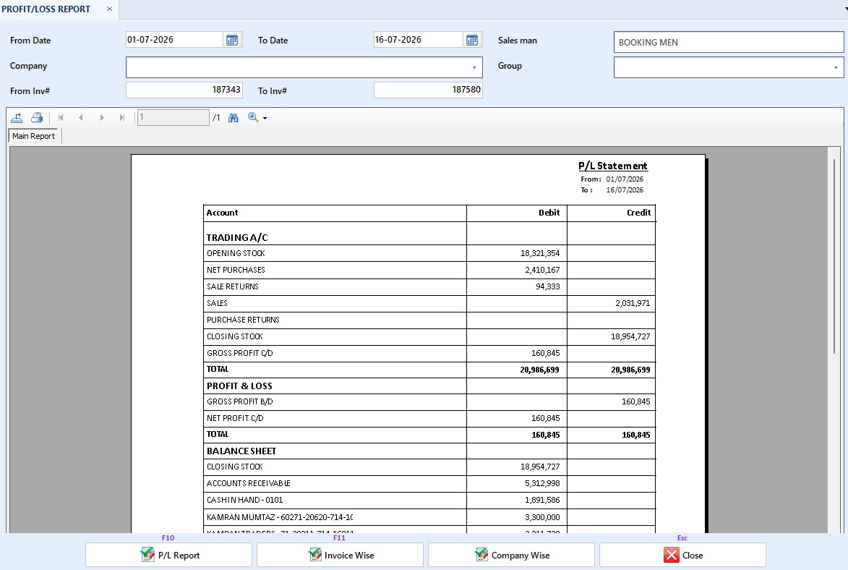This screenshot has width=848, height=570.
Task: Go to next report page
Action: pyautogui.click(x=102, y=117)
